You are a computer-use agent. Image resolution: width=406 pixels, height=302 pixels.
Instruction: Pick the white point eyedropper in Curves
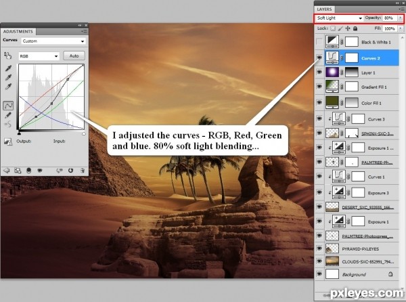pyautogui.click(x=8, y=87)
